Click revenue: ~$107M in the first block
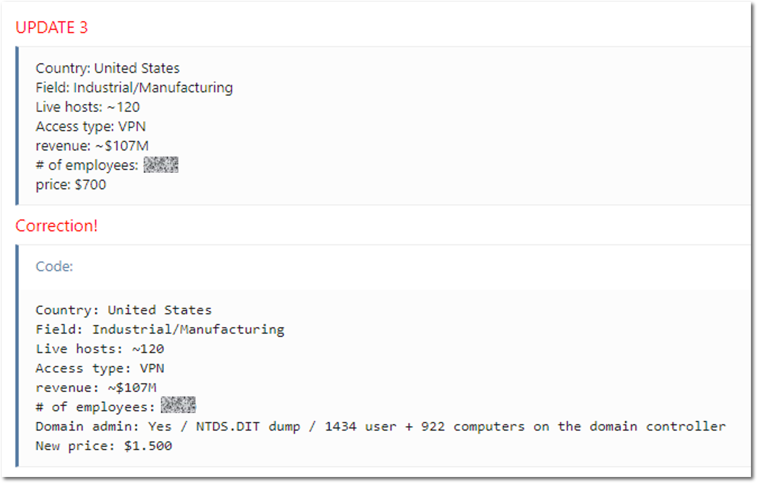Viewport: 757px width, 483px height. click(92, 146)
